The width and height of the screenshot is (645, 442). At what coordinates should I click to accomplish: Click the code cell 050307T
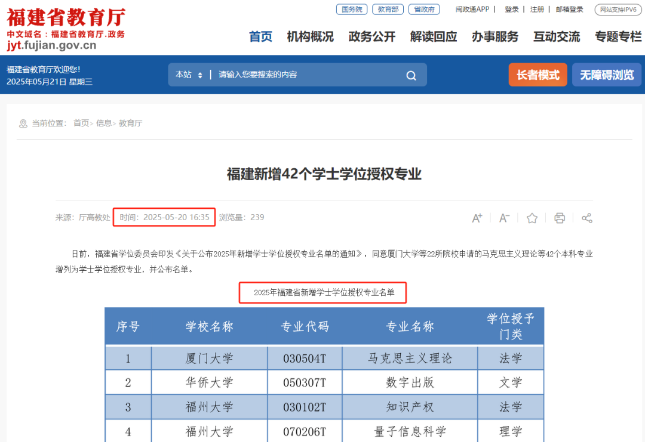coord(305,382)
